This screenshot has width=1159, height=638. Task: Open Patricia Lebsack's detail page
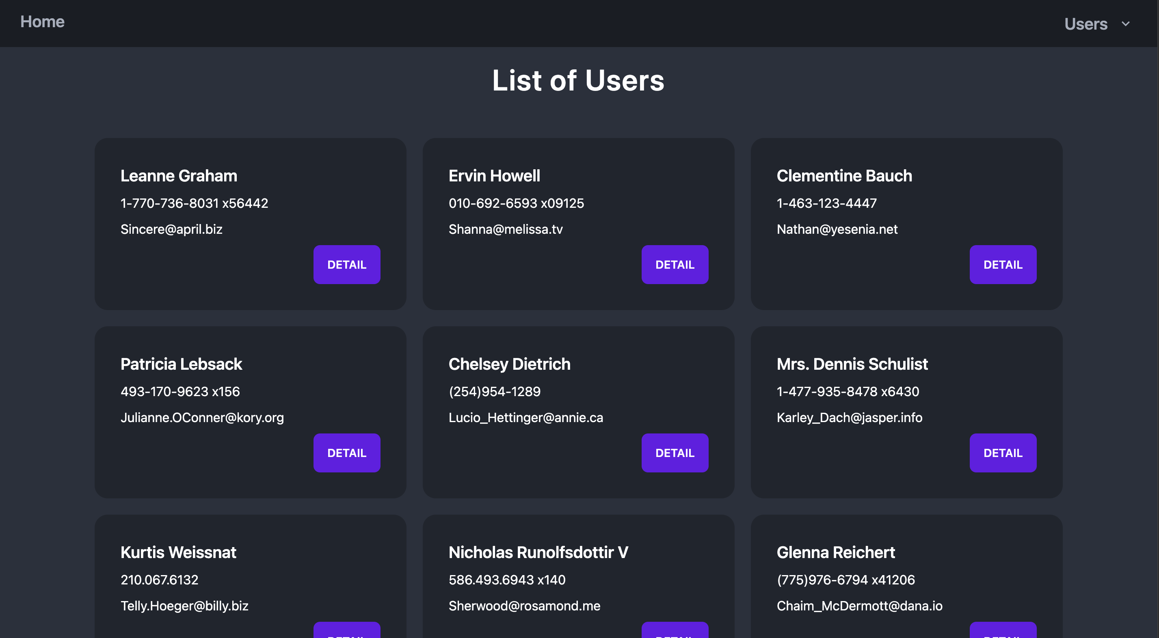coord(346,453)
